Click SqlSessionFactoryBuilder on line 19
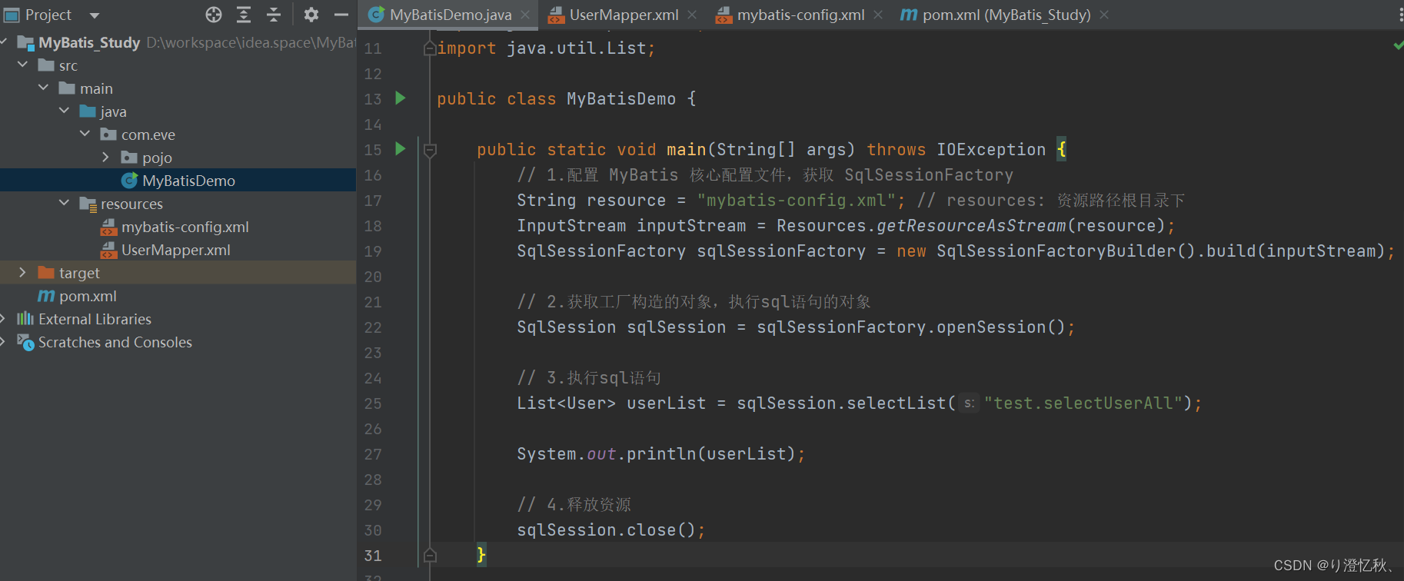Image resolution: width=1404 pixels, height=581 pixels. (x=1056, y=251)
